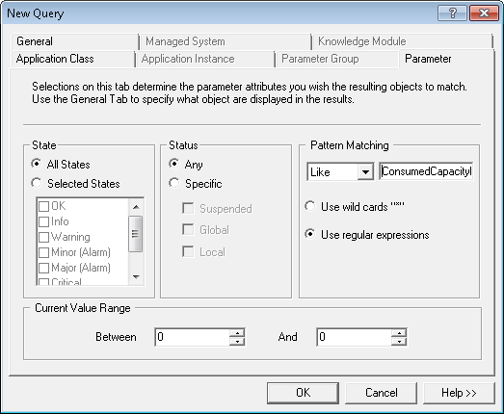Increase the Between value with up arrow
The image size is (504, 414).
point(237,333)
